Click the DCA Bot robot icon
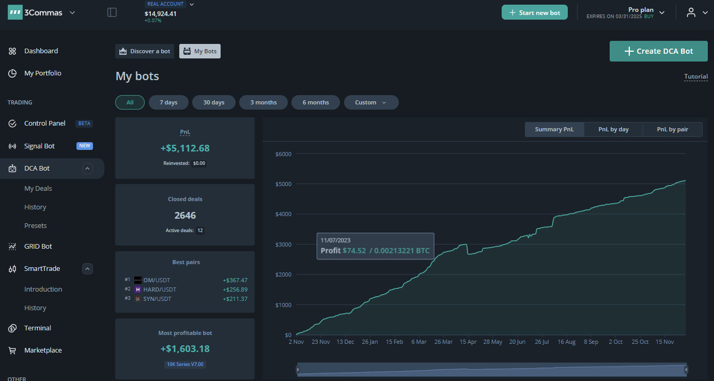This screenshot has width=714, height=381. 12,169
